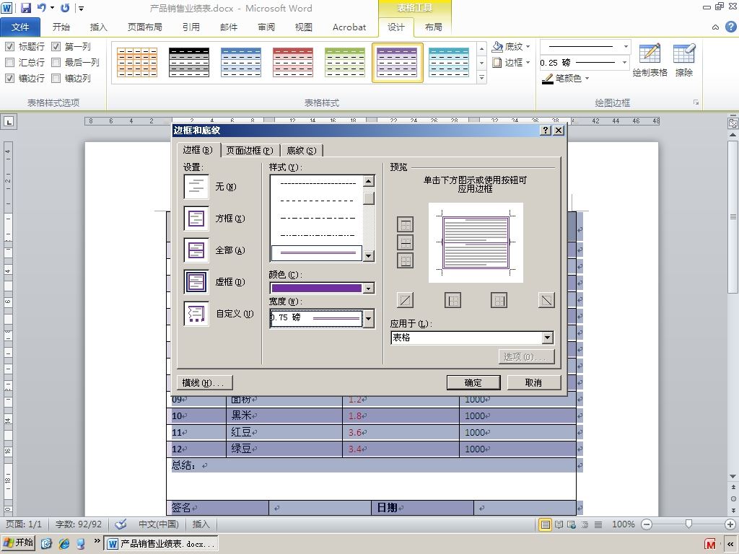Open 0.25 磅 pen weight dropdown
Image resolution: width=739 pixels, height=554 pixels.
click(624, 62)
